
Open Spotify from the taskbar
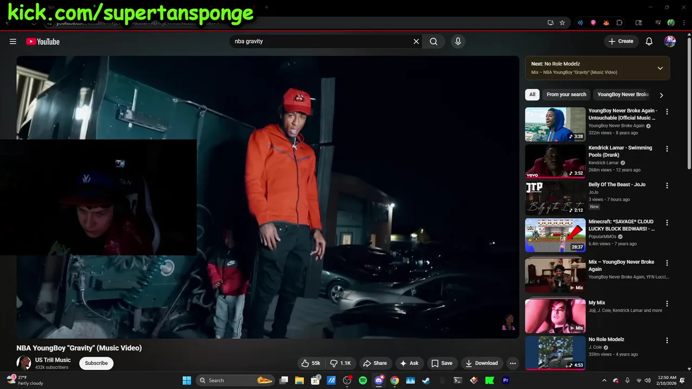pos(363,380)
